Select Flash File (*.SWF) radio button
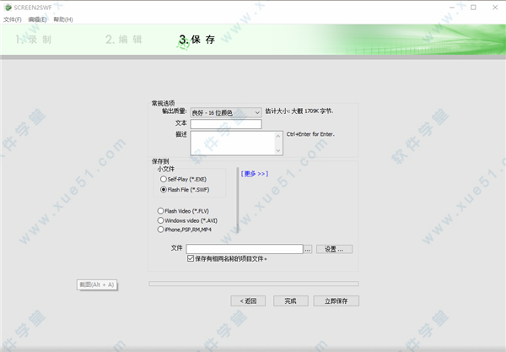The width and height of the screenshot is (506, 352). point(162,190)
